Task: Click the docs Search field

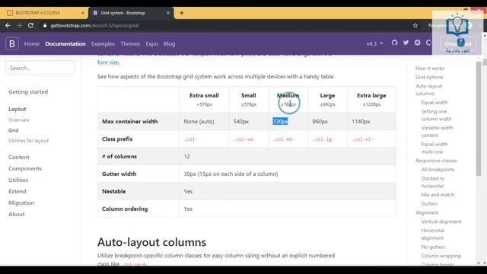Action: coord(40,68)
